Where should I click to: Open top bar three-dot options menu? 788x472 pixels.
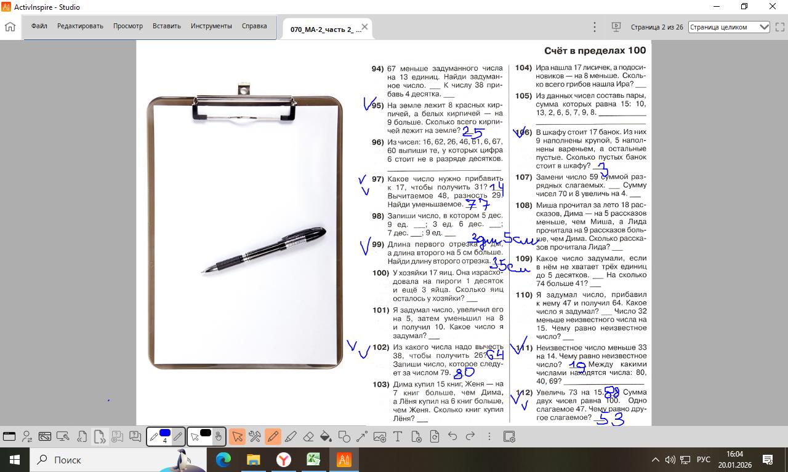coord(595,27)
